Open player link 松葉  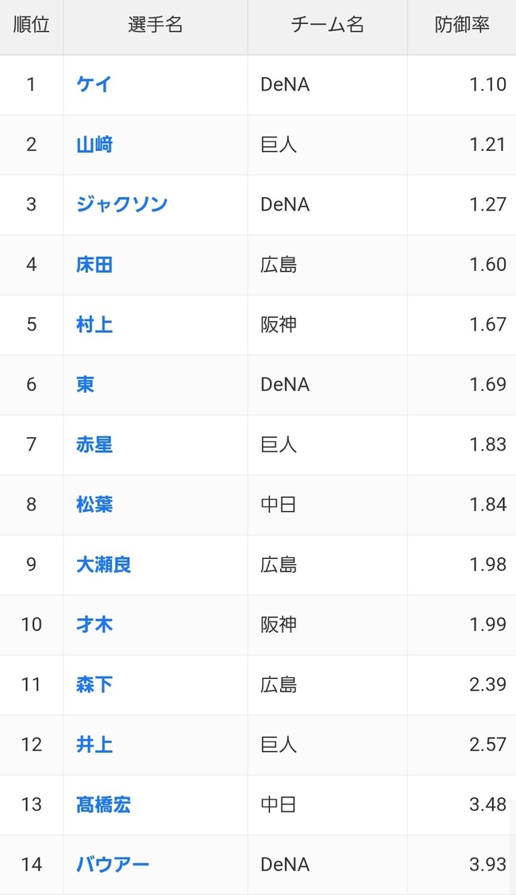pyautogui.click(x=94, y=504)
